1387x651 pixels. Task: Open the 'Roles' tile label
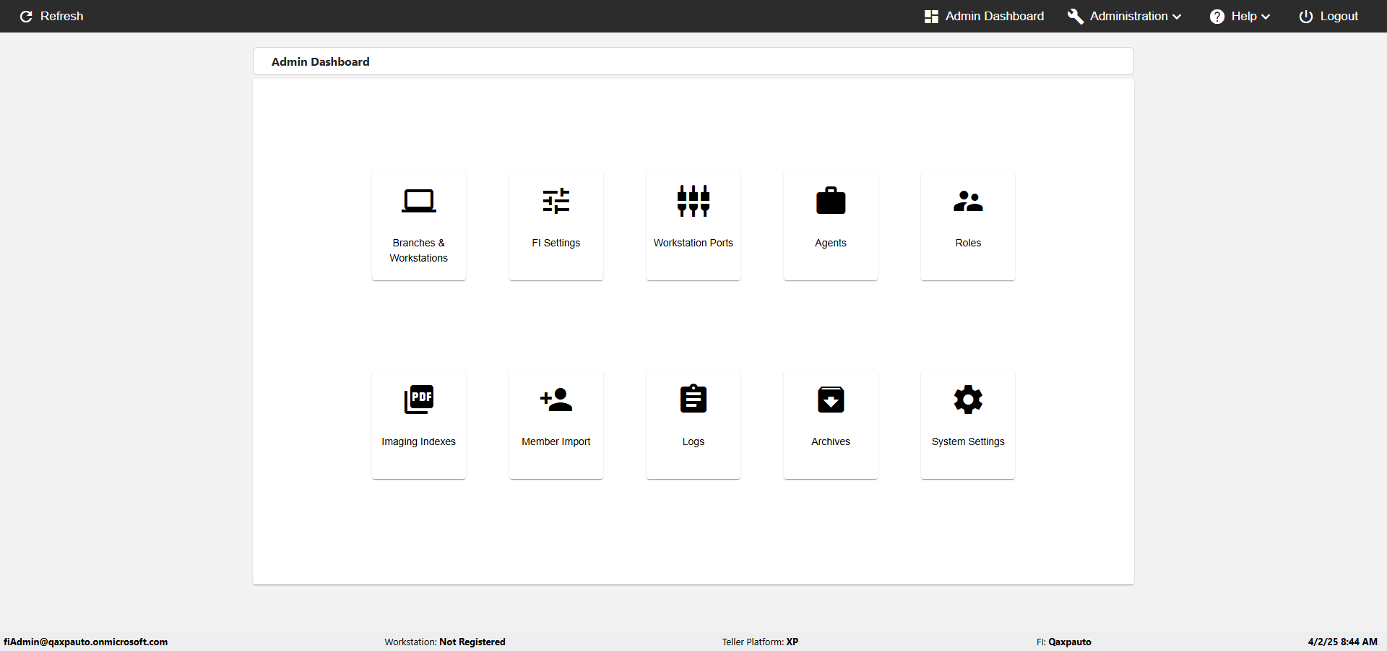[968, 243]
